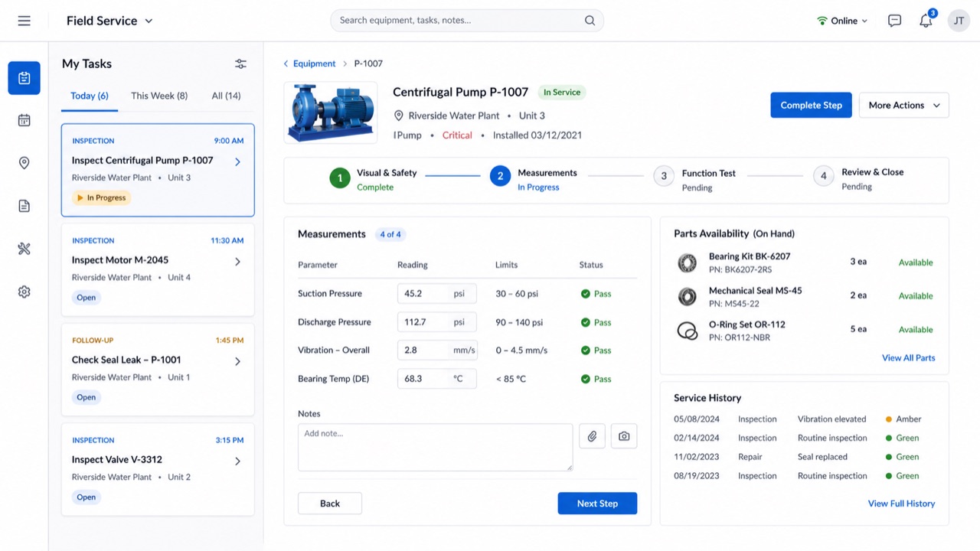Open the map location sidebar icon

[x=24, y=163]
